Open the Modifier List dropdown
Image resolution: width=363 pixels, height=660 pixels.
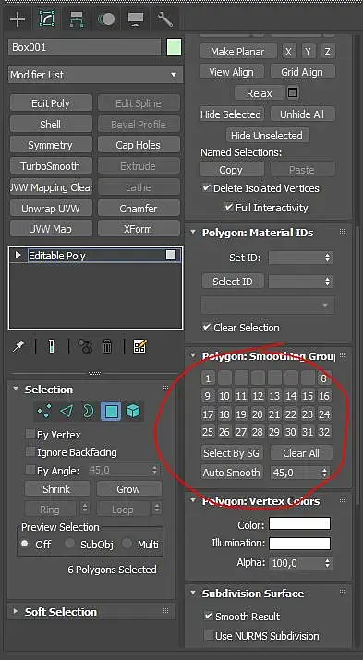pos(95,75)
